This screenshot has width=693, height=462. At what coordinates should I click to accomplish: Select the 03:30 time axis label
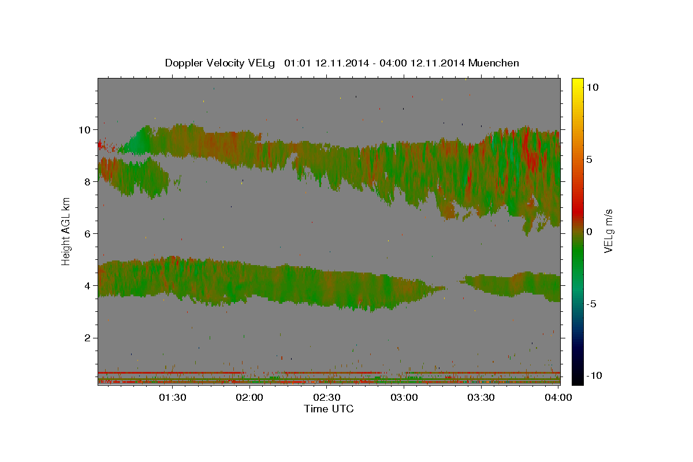click(481, 397)
